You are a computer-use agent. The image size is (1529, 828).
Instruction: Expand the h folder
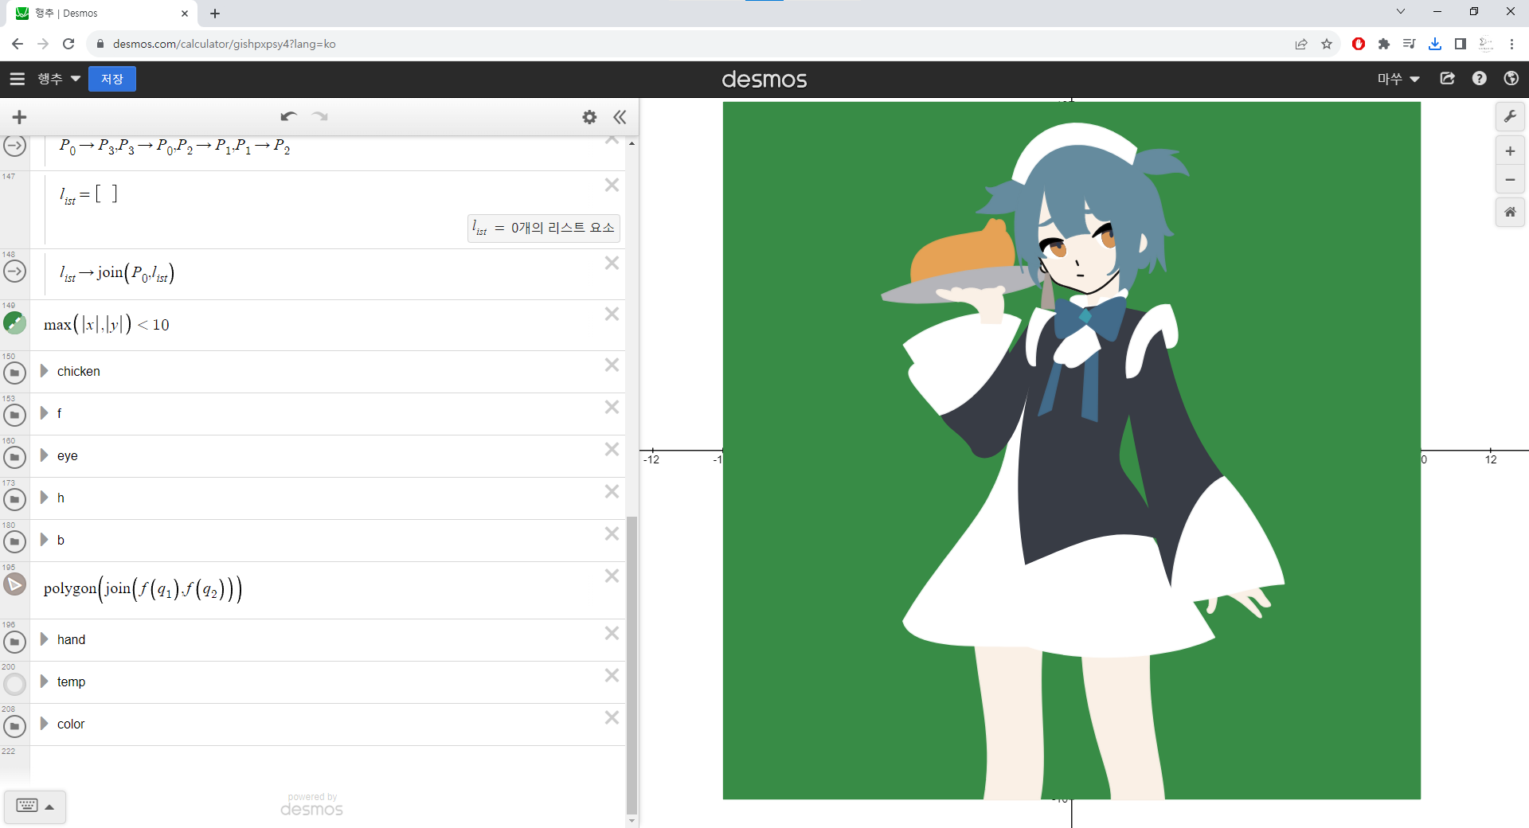point(45,498)
